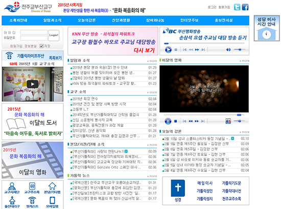Open the 이달의 영화 filmstrip banner

click(33, 160)
